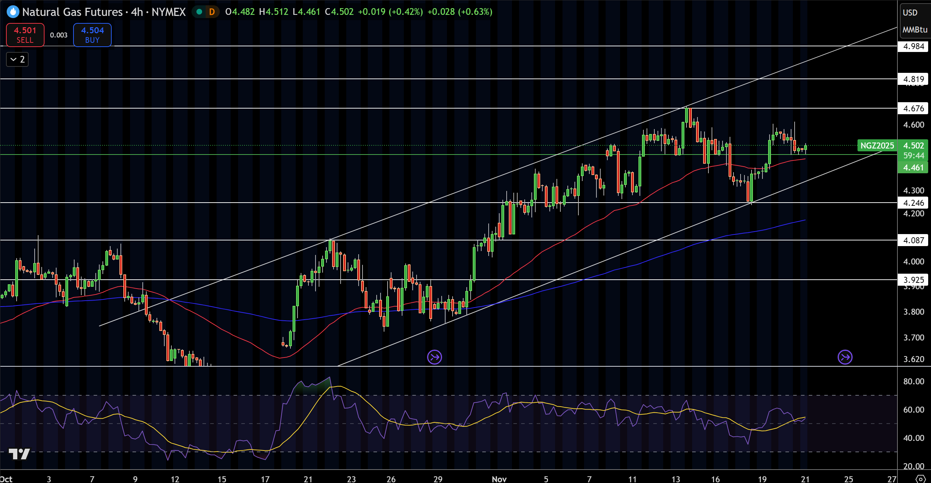This screenshot has width=931, height=483.
Task: Toggle the USD currency label on price scale
Action: (911, 12)
